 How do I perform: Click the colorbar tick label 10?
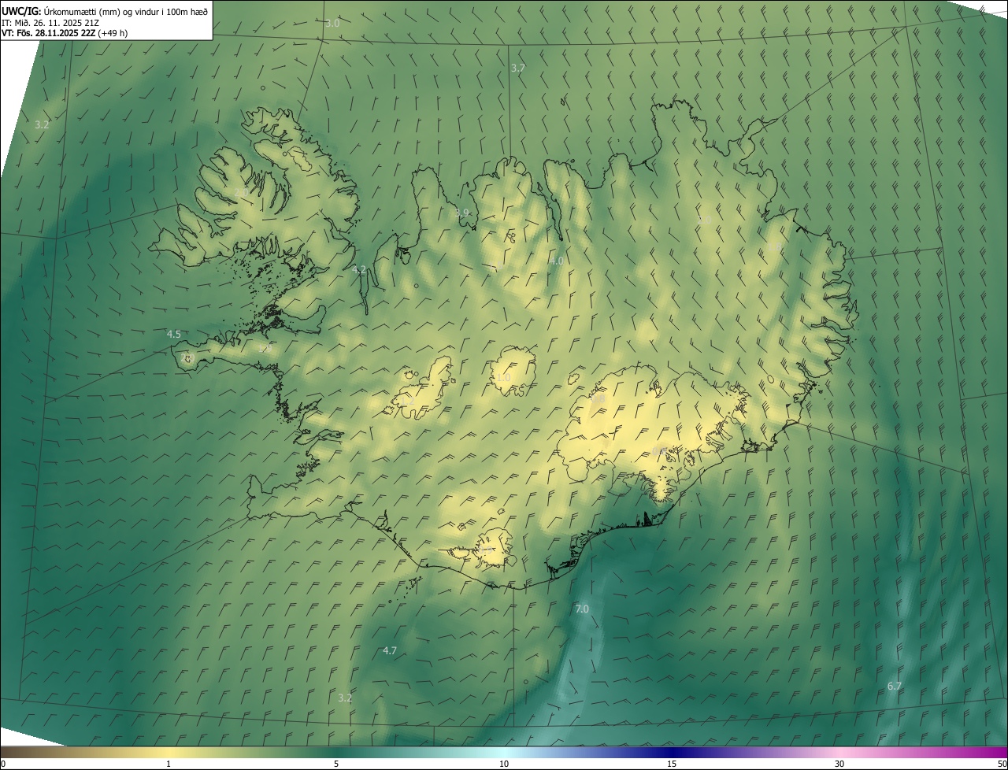pos(504,764)
